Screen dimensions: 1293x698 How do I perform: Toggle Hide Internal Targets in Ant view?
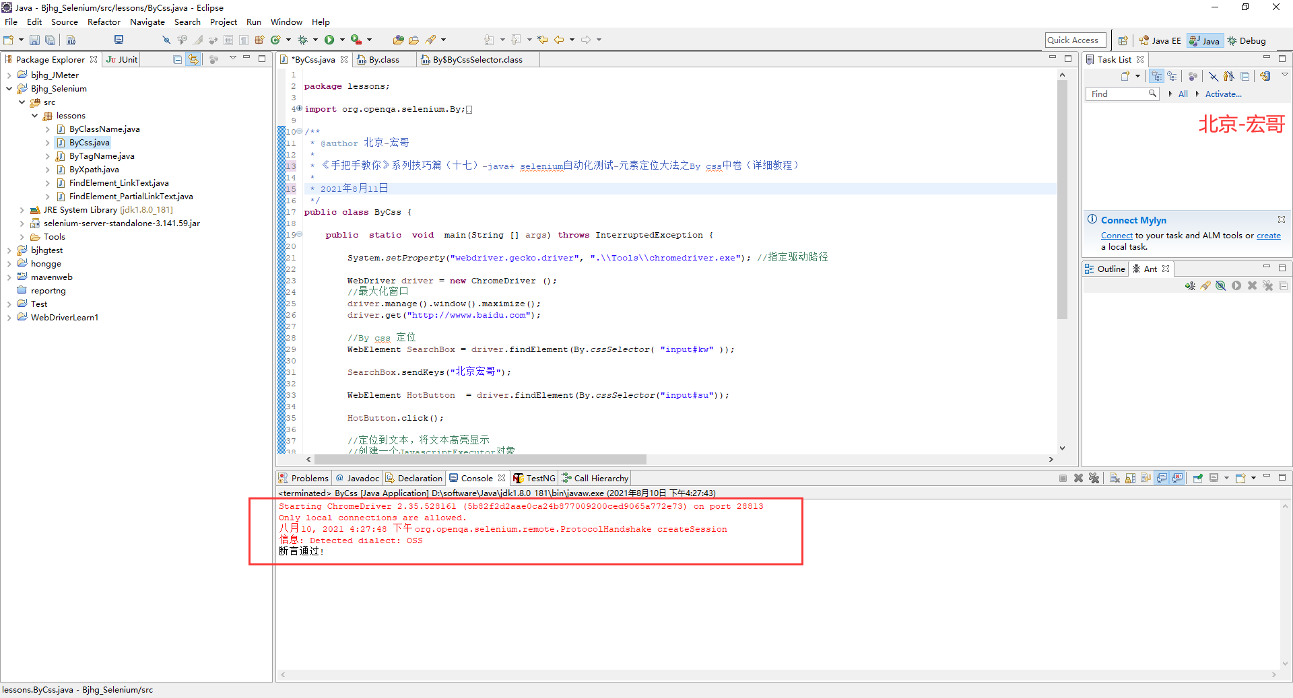click(1221, 286)
